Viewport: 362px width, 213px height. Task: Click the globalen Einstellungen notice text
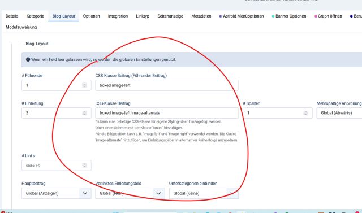click(x=104, y=59)
